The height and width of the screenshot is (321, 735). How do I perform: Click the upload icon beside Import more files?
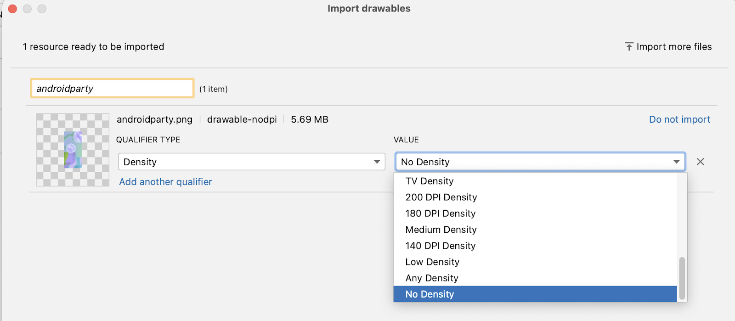(x=629, y=46)
